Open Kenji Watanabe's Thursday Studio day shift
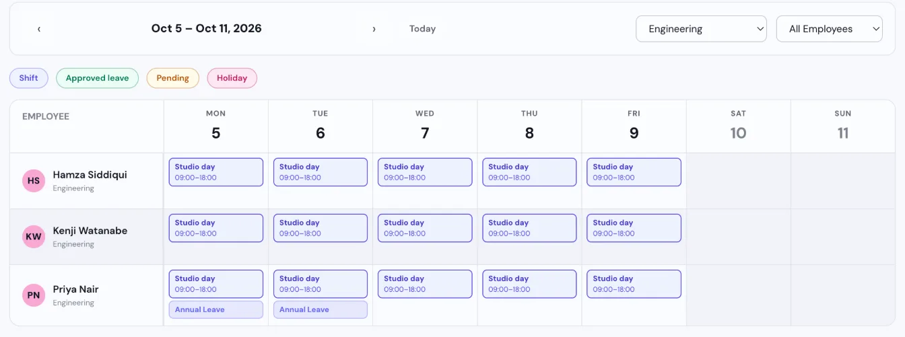 [529, 228]
